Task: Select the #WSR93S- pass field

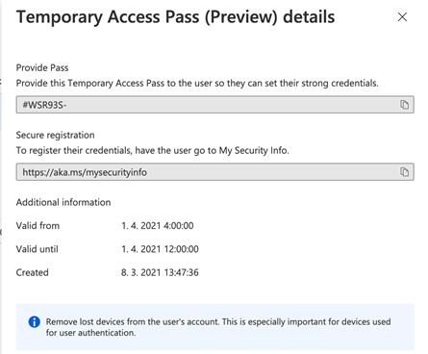Action: tap(215, 105)
